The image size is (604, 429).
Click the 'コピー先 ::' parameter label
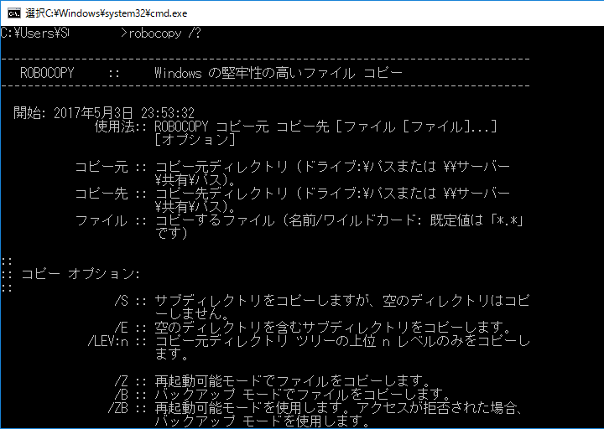click(x=111, y=194)
